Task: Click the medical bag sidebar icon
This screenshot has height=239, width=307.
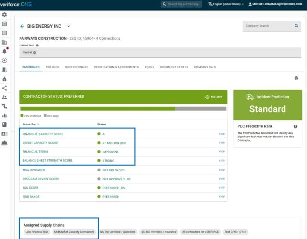Action: 4,79
